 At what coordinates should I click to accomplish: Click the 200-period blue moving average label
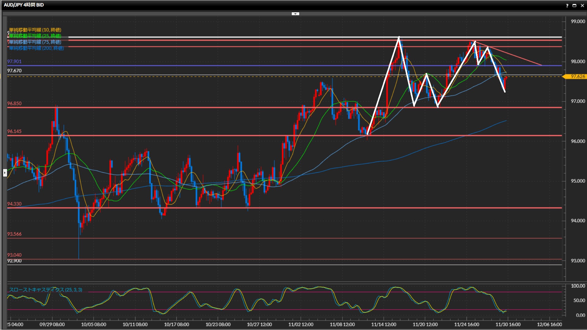pos(36,48)
